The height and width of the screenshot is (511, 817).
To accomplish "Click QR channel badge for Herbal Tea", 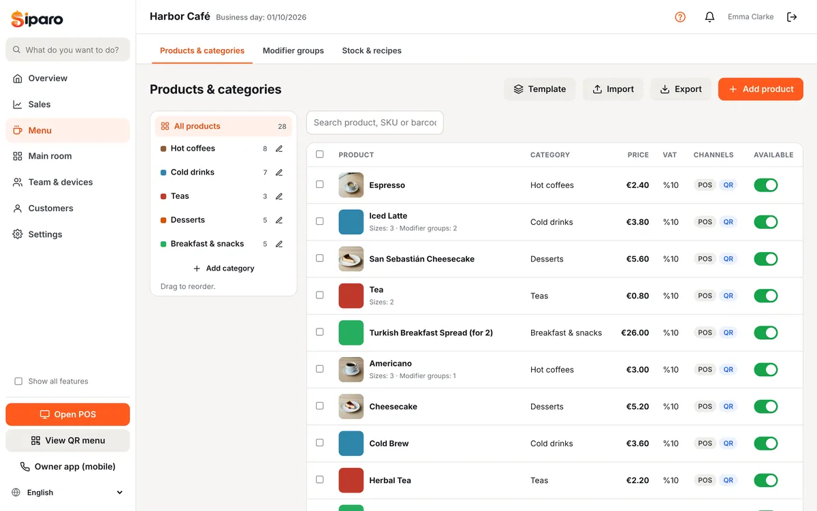I will tap(728, 480).
